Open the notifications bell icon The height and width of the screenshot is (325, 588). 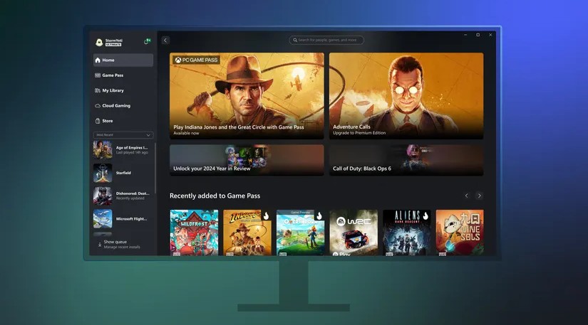[x=147, y=41]
